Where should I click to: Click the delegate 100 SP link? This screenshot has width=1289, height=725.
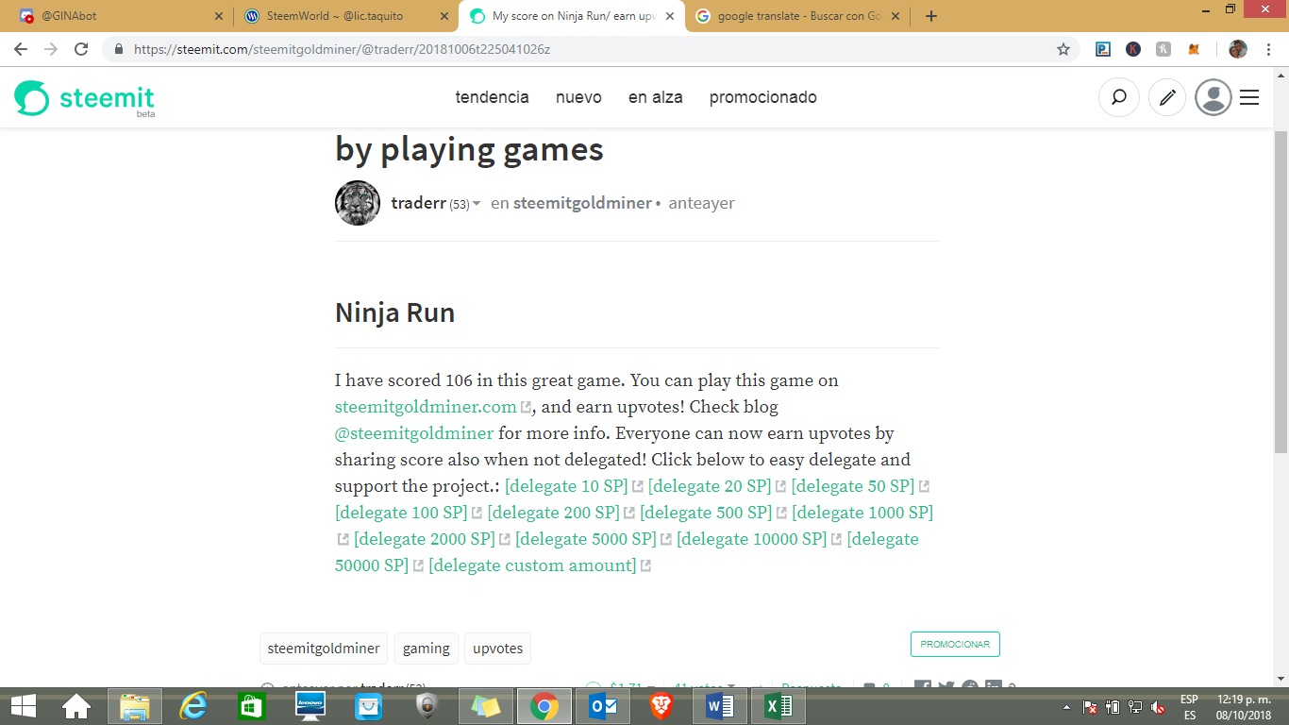pos(402,514)
